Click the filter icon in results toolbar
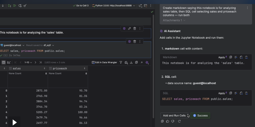Viewport: 255px width, 127px height. point(121,62)
